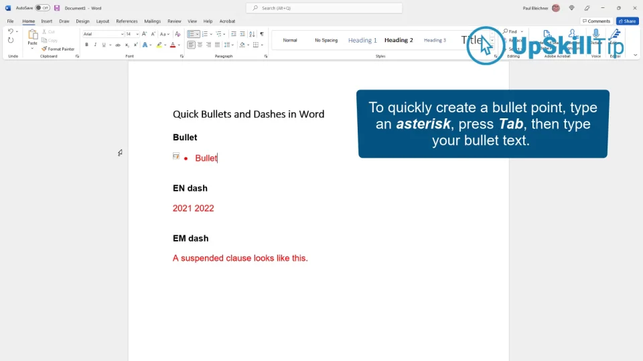Click the Share button
Screen dimensions: 643x361
click(x=627, y=21)
